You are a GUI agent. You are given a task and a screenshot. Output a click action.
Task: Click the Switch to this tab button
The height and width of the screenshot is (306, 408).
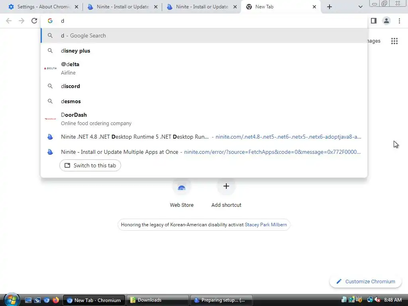(x=90, y=165)
